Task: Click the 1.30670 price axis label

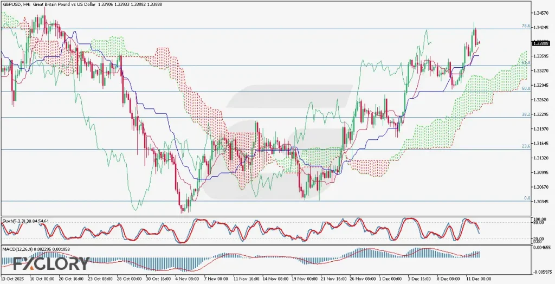Action: (541, 187)
